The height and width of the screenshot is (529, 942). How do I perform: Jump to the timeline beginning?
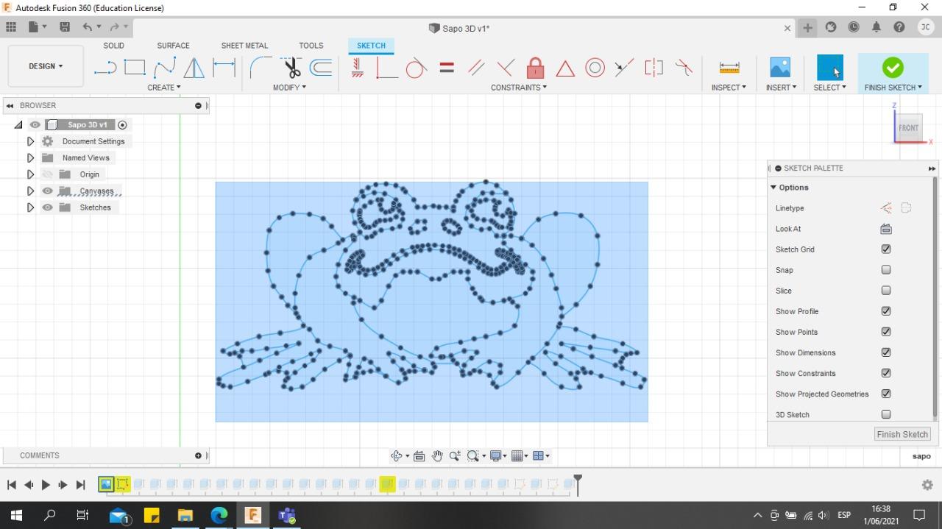coord(11,485)
